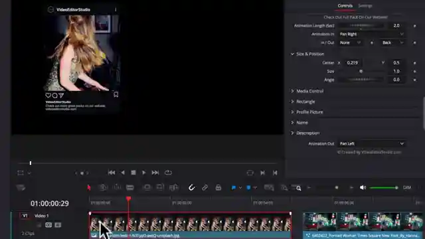Click the Animation Length value field

tap(396, 25)
